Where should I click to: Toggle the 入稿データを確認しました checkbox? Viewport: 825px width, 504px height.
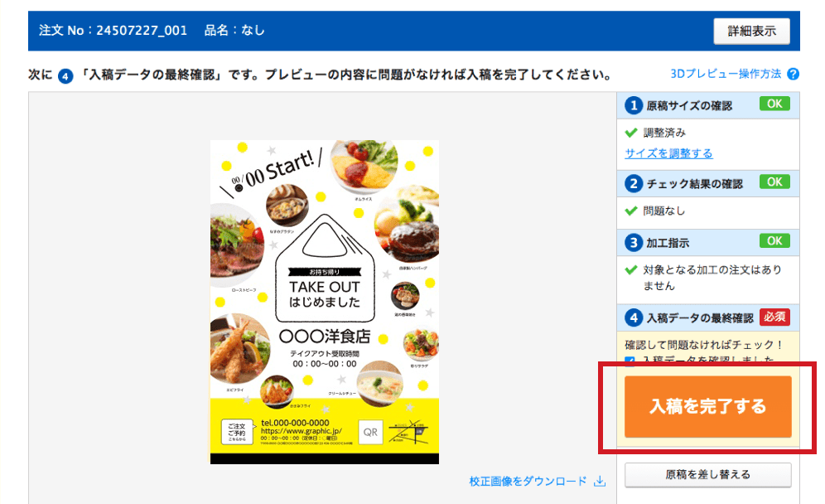point(630,361)
